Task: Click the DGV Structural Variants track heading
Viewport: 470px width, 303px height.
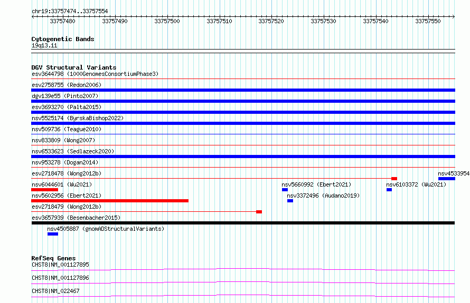Action: coord(74,67)
